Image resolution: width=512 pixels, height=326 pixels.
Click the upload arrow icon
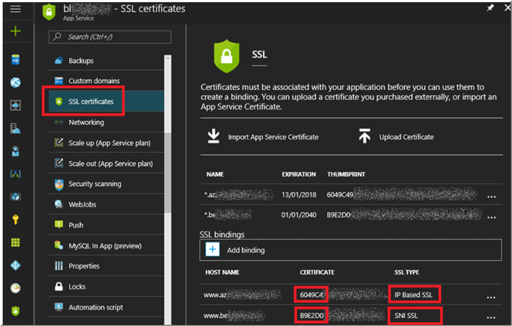[x=365, y=136]
